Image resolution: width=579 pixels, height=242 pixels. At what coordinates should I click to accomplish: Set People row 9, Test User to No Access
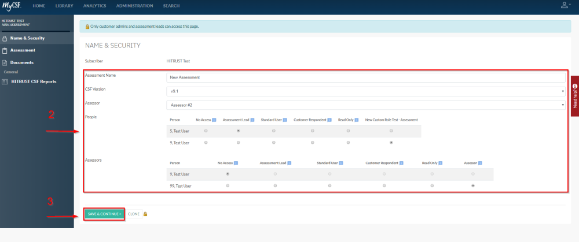[x=206, y=143]
